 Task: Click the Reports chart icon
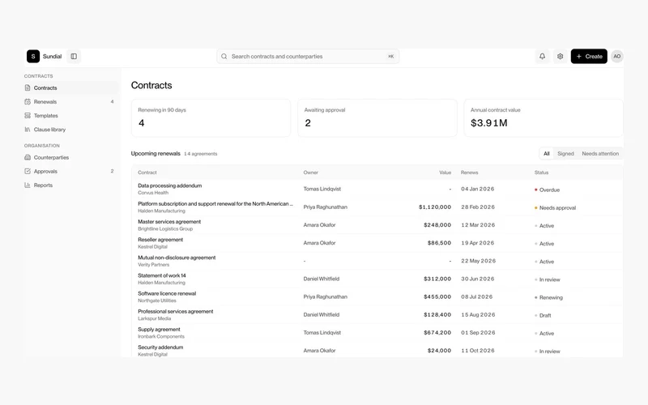coord(28,185)
